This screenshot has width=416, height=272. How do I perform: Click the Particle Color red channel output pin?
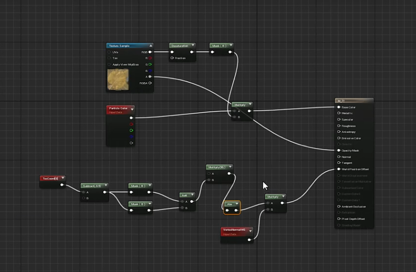pyautogui.click(x=131, y=124)
